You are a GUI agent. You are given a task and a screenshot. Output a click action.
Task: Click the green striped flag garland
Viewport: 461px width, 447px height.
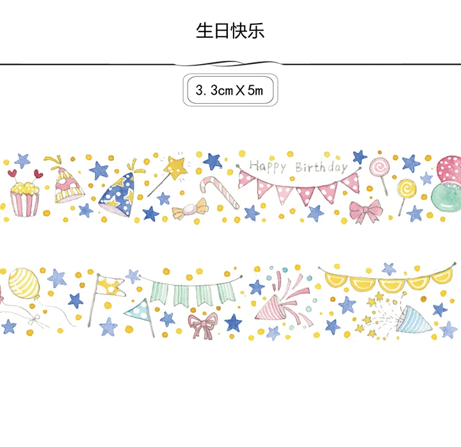point(191,291)
